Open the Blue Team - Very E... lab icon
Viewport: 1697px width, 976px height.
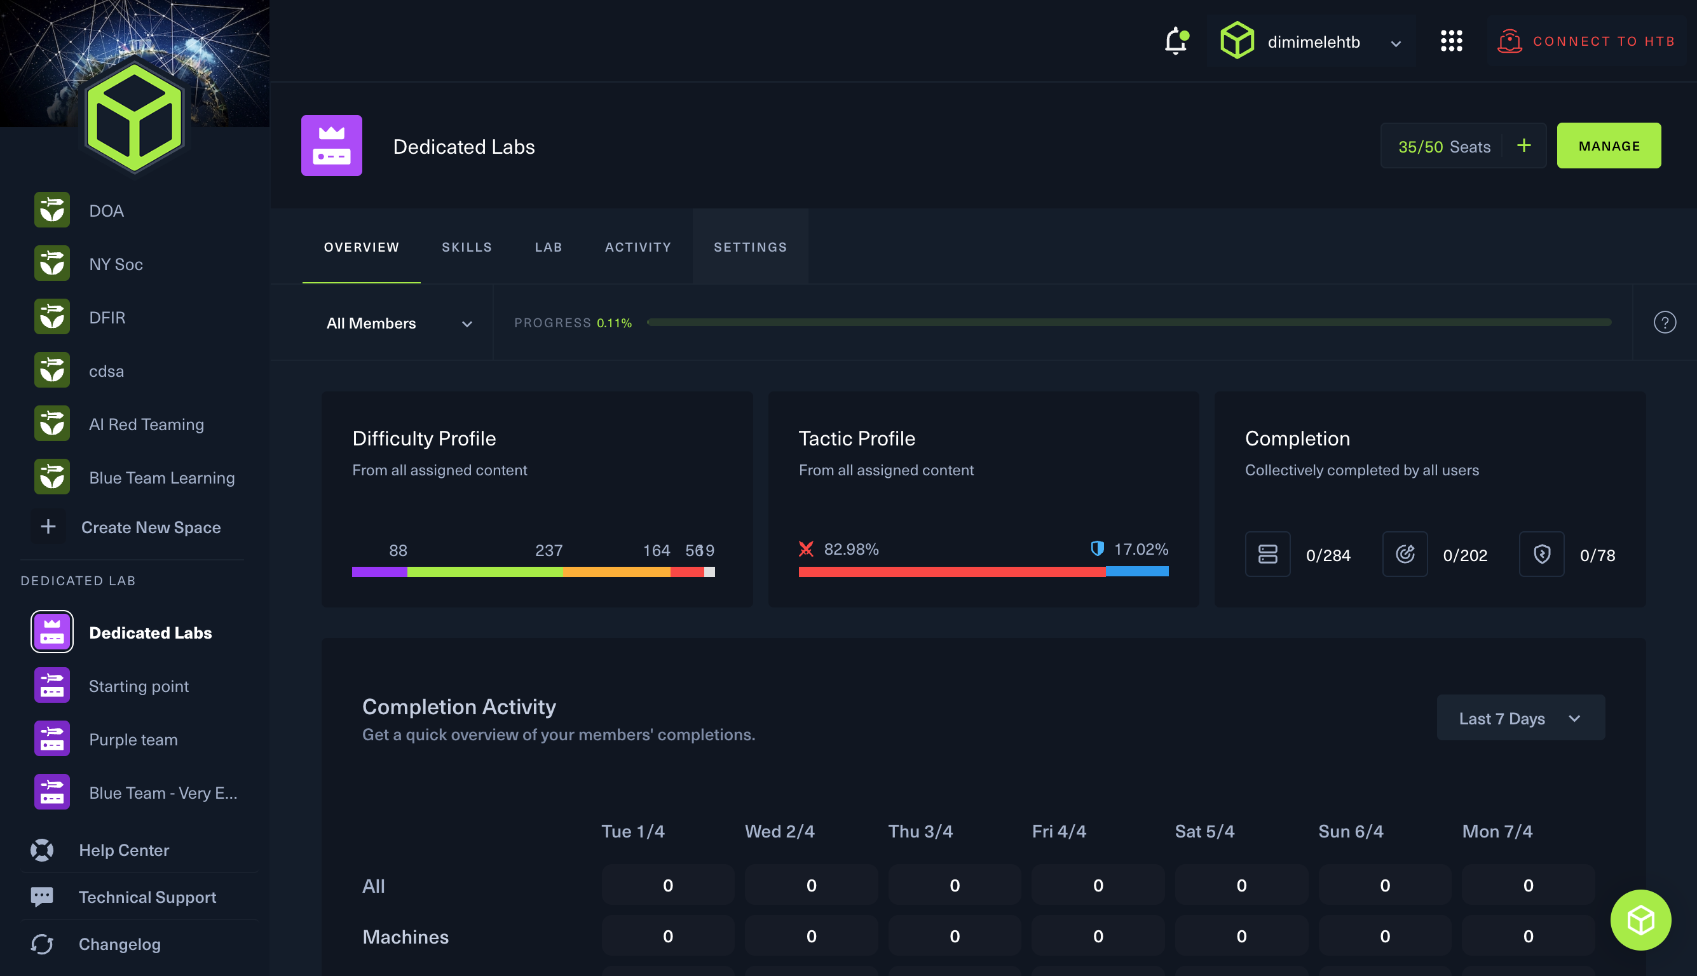point(51,792)
